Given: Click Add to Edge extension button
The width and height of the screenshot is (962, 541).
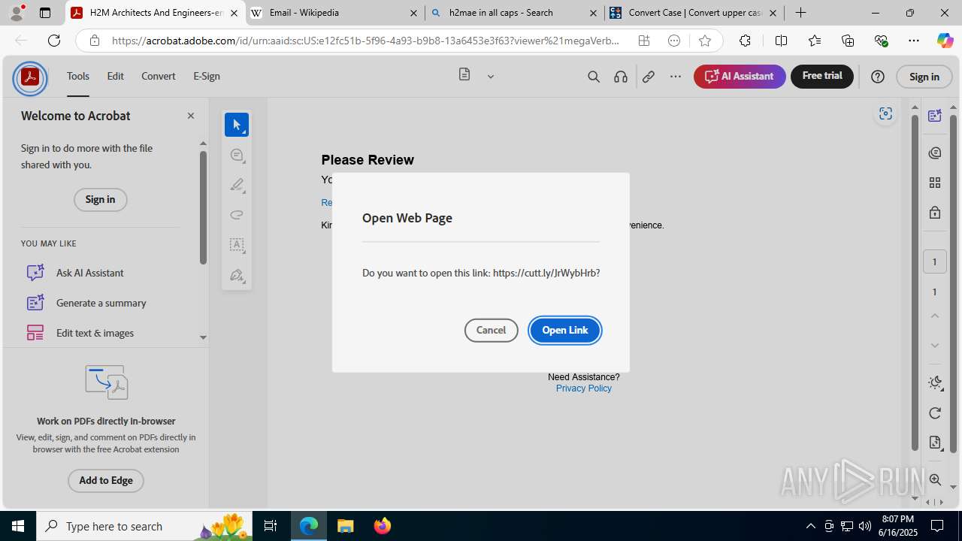Looking at the screenshot, I should click(106, 481).
